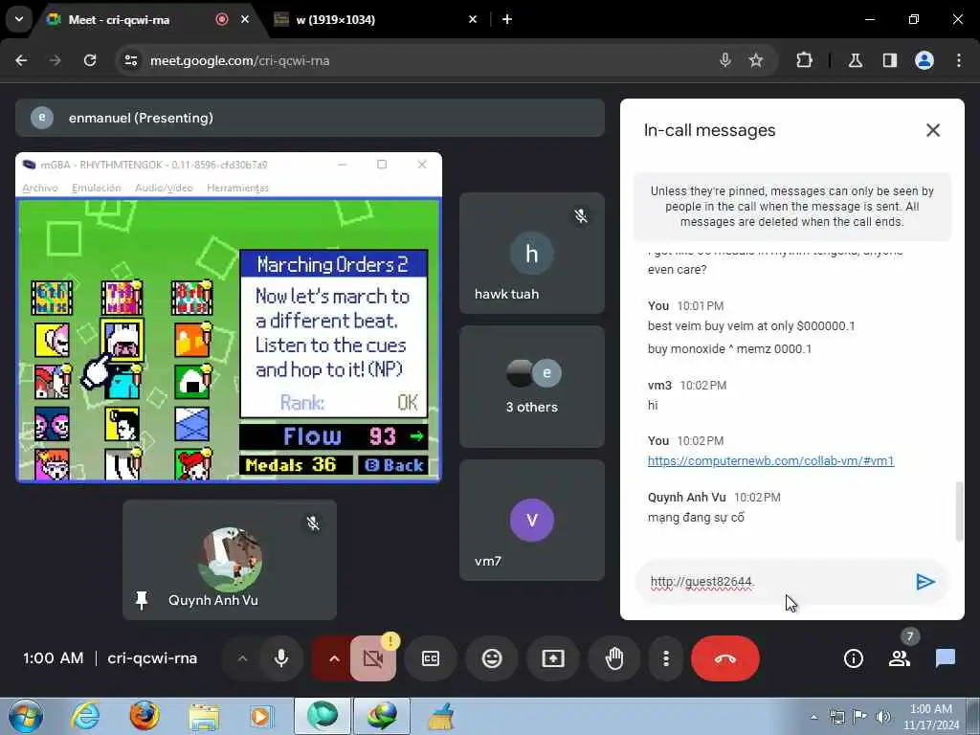This screenshot has height=735, width=980.
Task: Click the chat panel scrollbar
Action: (959, 511)
